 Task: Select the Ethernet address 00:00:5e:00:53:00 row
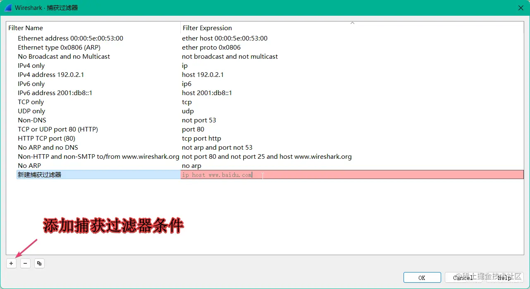tap(70, 38)
